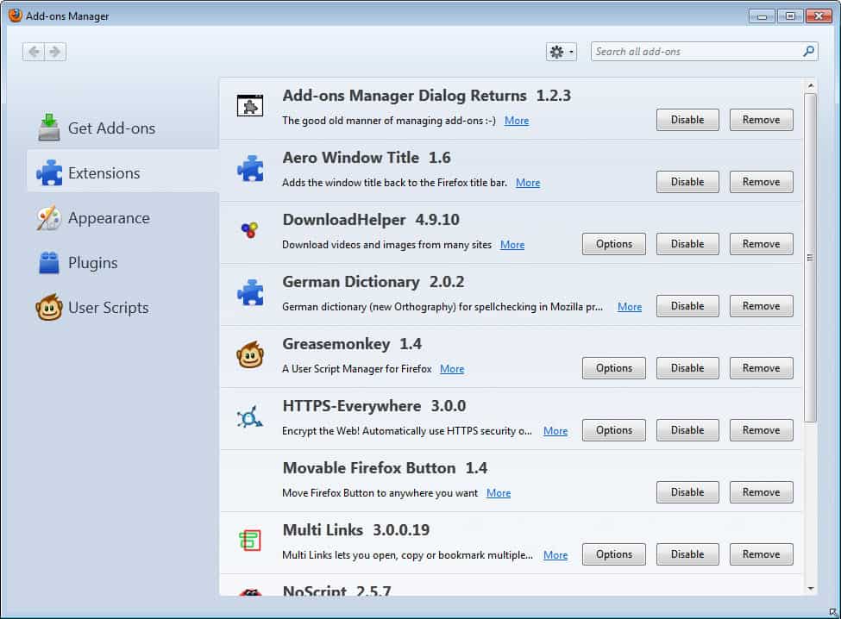
Task: Disable Movable Firefox Button
Action: (687, 492)
